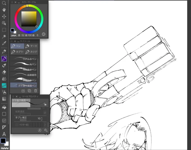Select the リアルGペン sub tool
The height and width of the screenshot is (150, 191).
(24, 59)
